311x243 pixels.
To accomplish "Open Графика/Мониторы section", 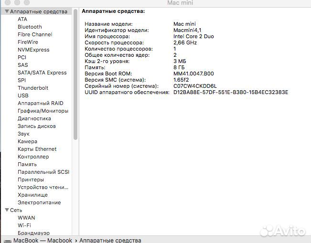I will 43,111.
